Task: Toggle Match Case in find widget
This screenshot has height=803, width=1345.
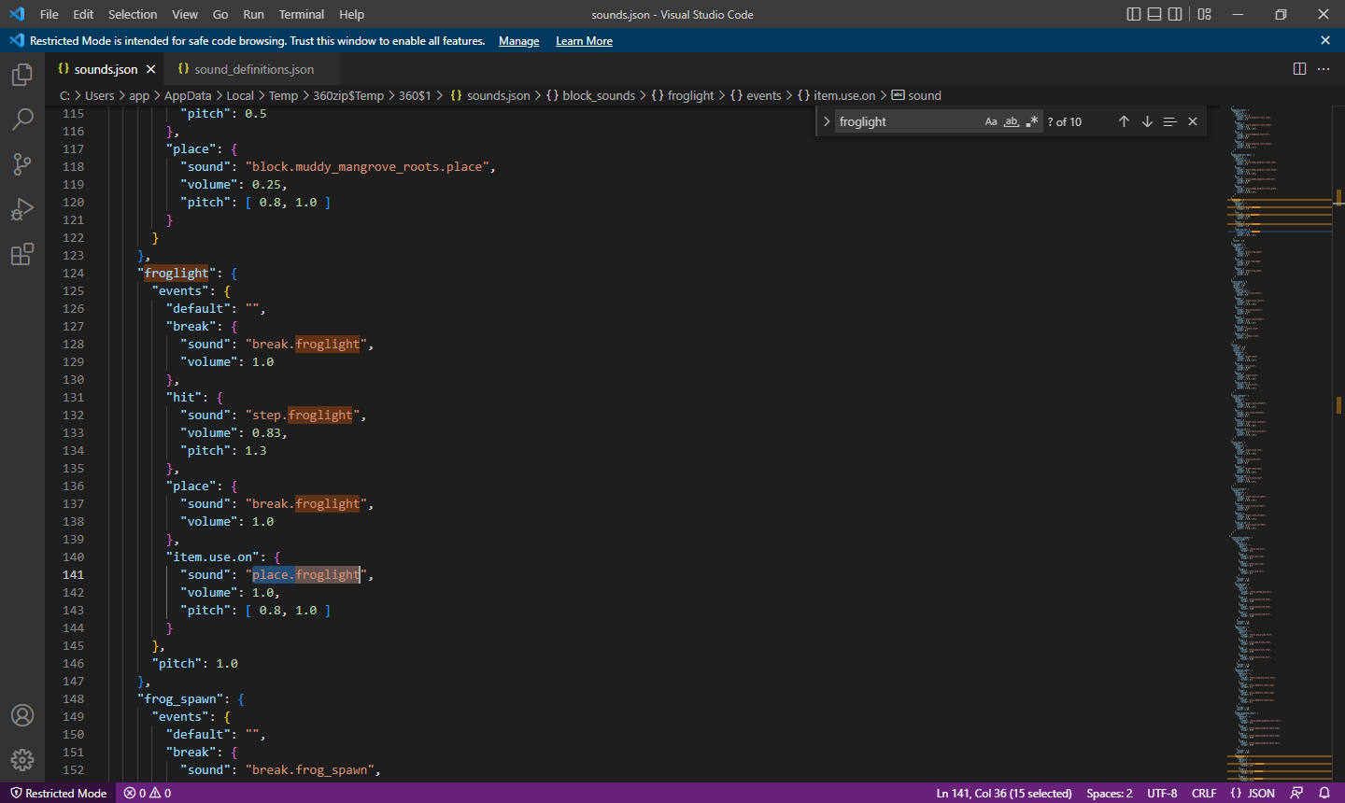Action: click(x=991, y=122)
